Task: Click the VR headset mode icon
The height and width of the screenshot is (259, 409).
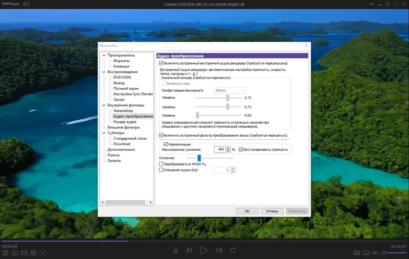Action: pyautogui.click(x=24, y=253)
